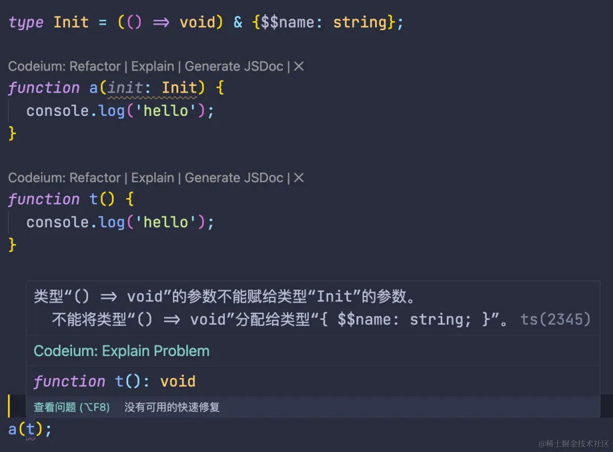
Task: Click Refactor above function a
Action: tap(95, 66)
